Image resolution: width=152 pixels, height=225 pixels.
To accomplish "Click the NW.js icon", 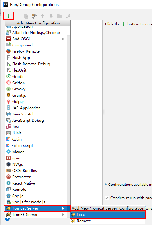I will [x=8, y=164].
